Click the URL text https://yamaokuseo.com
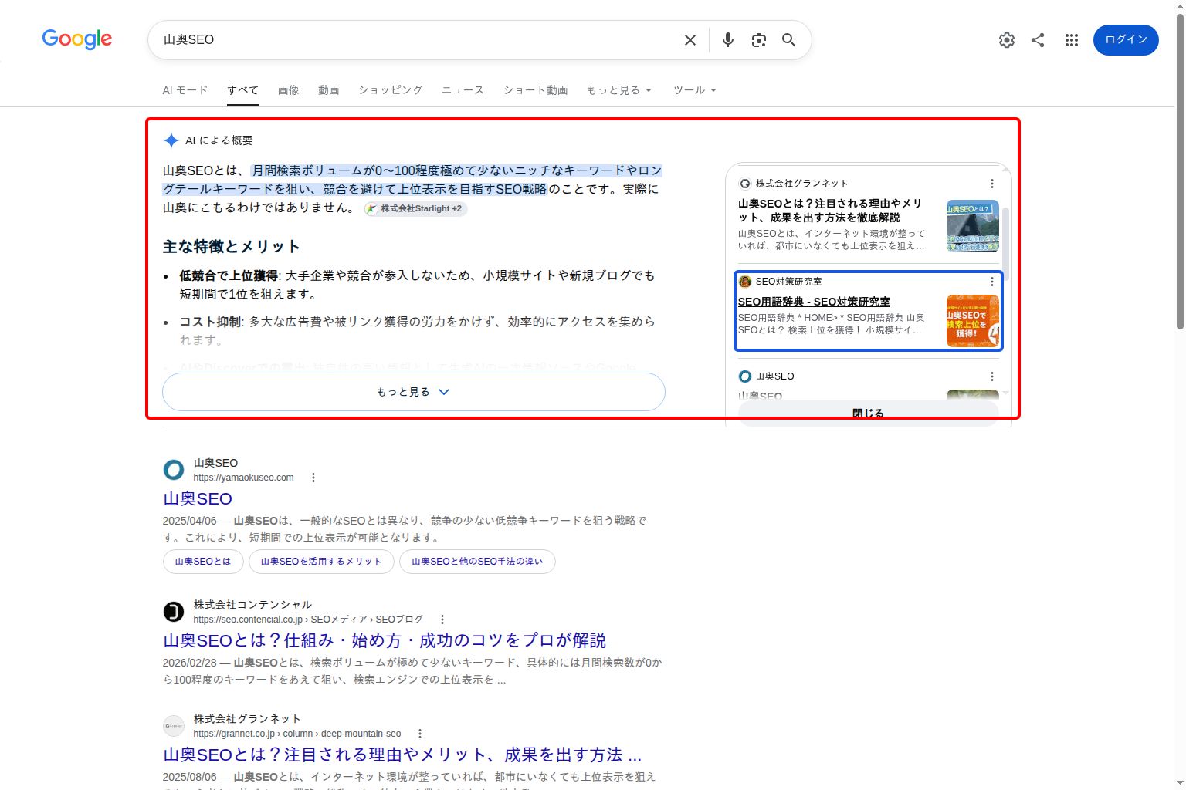 point(243,478)
